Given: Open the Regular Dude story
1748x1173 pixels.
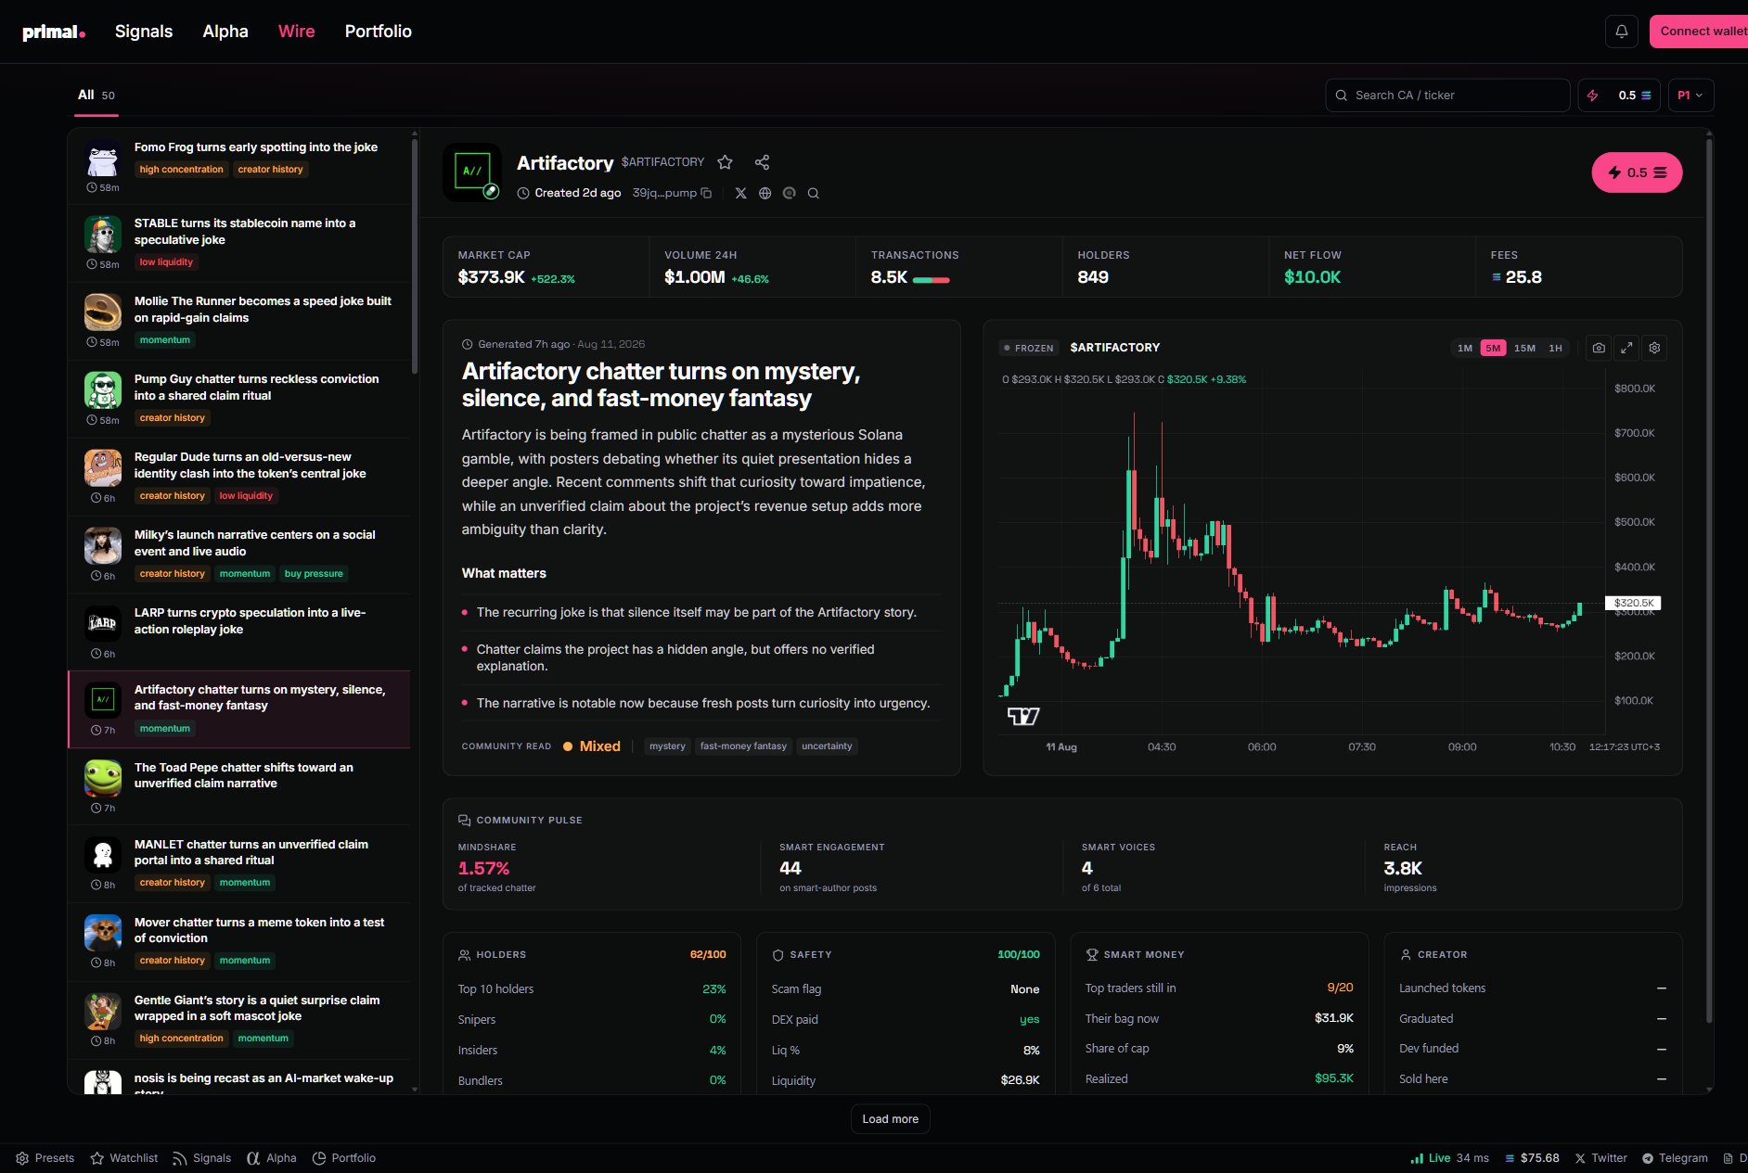Looking at the screenshot, I should coord(239,478).
